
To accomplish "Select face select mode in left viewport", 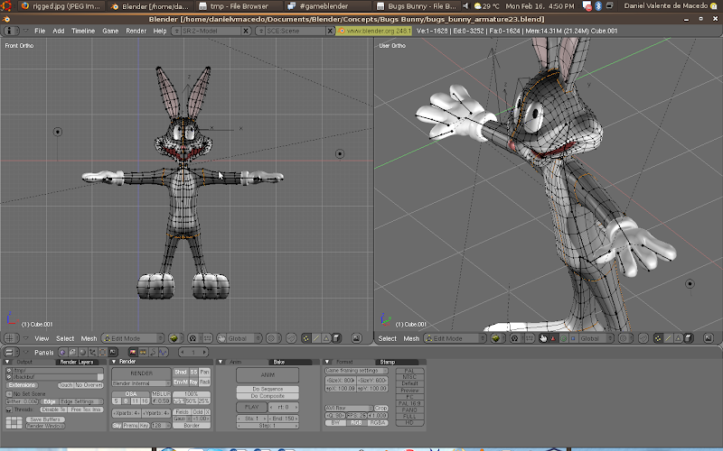I will pos(326,339).
